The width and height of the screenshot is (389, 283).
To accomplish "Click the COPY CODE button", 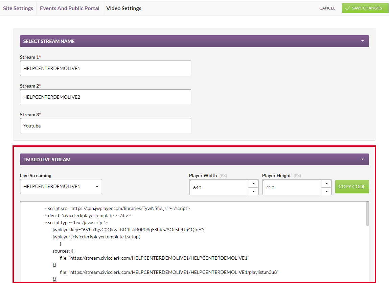I will pyautogui.click(x=352, y=187).
